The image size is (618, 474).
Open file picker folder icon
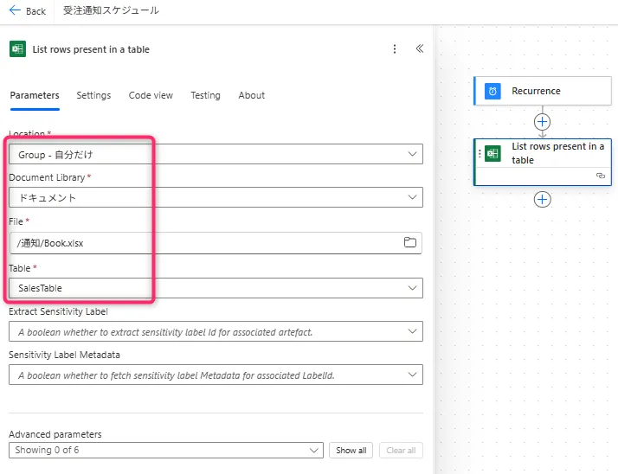410,243
